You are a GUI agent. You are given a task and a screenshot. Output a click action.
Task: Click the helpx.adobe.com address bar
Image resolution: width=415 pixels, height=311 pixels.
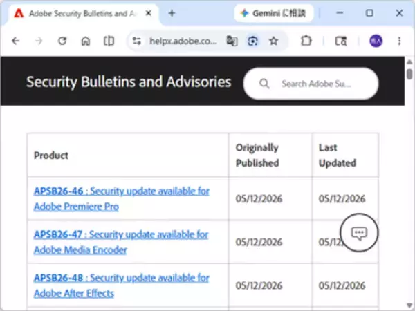pyautogui.click(x=183, y=41)
